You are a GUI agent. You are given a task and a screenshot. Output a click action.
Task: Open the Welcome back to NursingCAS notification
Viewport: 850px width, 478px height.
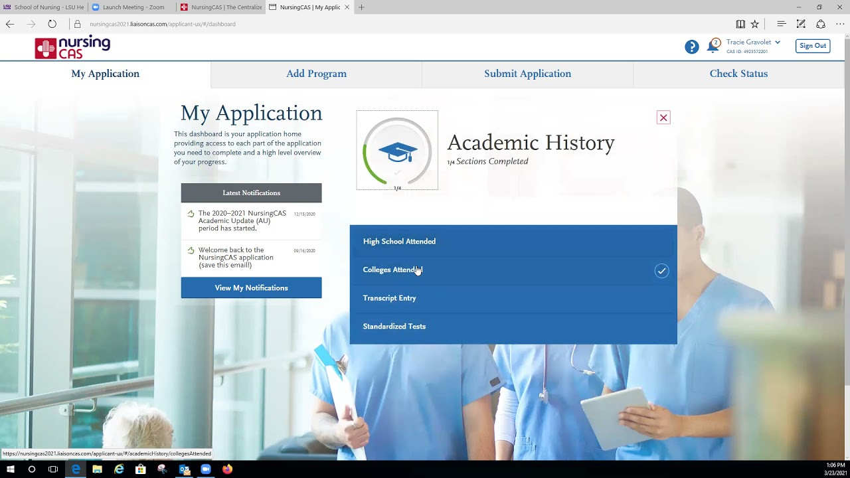pyautogui.click(x=251, y=258)
